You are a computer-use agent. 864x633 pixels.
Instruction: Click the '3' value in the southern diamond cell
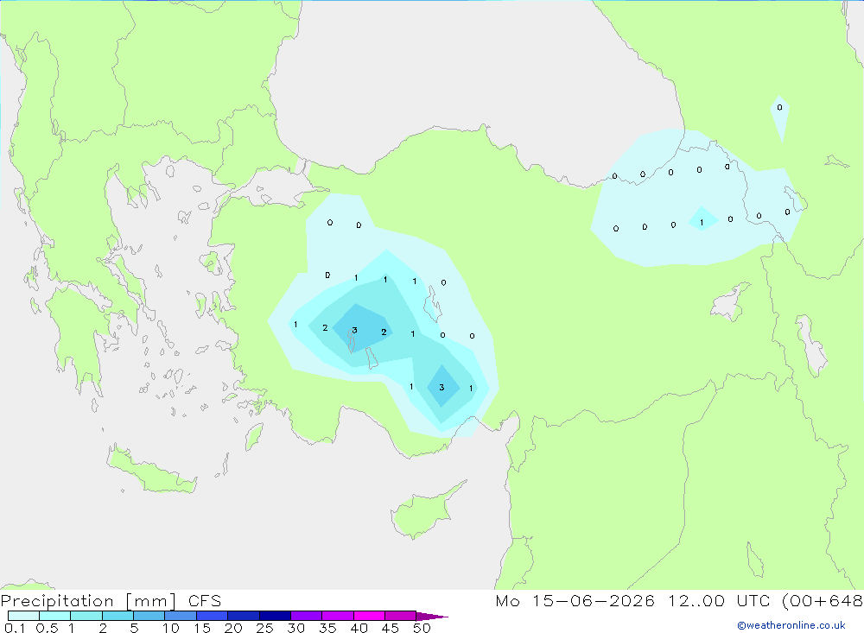pos(442,388)
